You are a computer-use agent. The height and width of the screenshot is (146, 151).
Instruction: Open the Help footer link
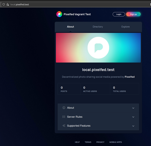(77, 142)
